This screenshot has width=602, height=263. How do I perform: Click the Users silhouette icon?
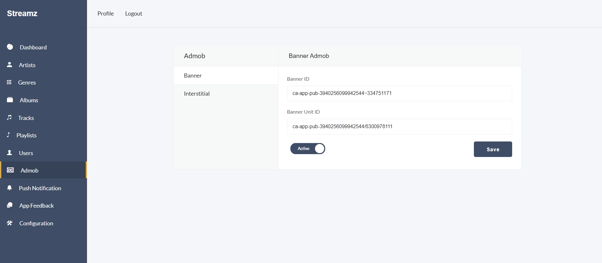pyautogui.click(x=9, y=153)
